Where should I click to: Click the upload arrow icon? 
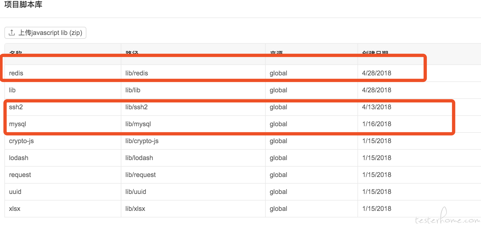tap(12, 33)
